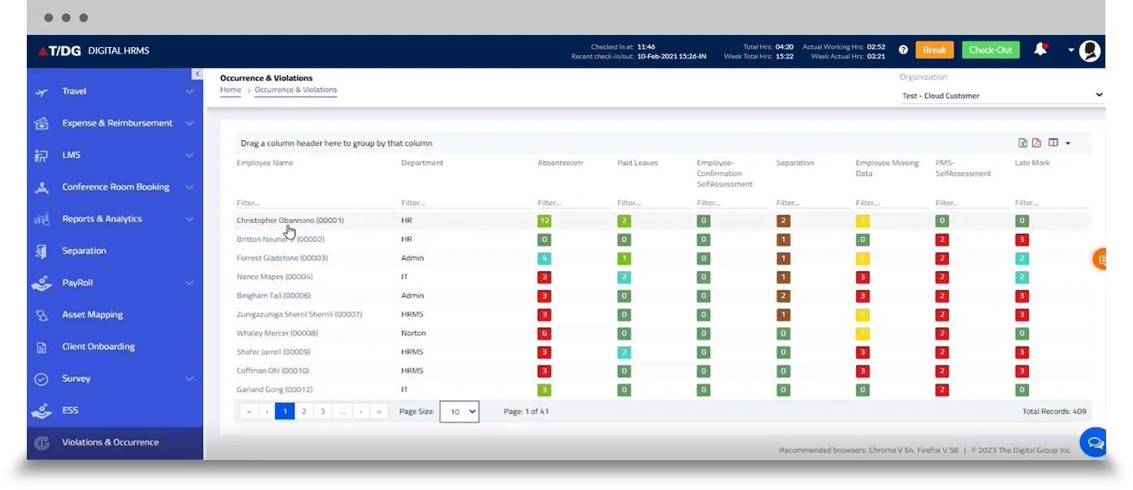
Task: Expand the Travel menu chevron
Action: 189,92
